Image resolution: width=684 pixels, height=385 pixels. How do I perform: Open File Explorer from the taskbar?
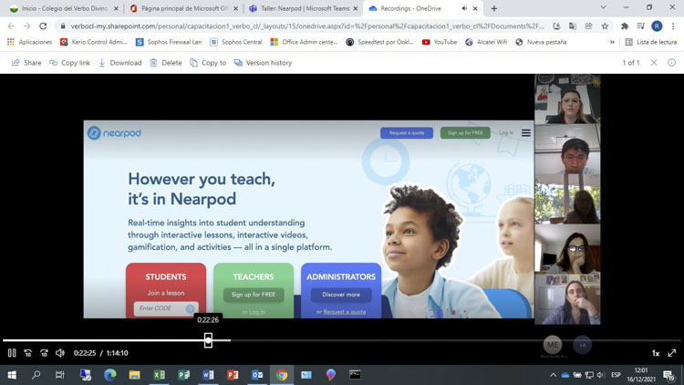(134, 375)
